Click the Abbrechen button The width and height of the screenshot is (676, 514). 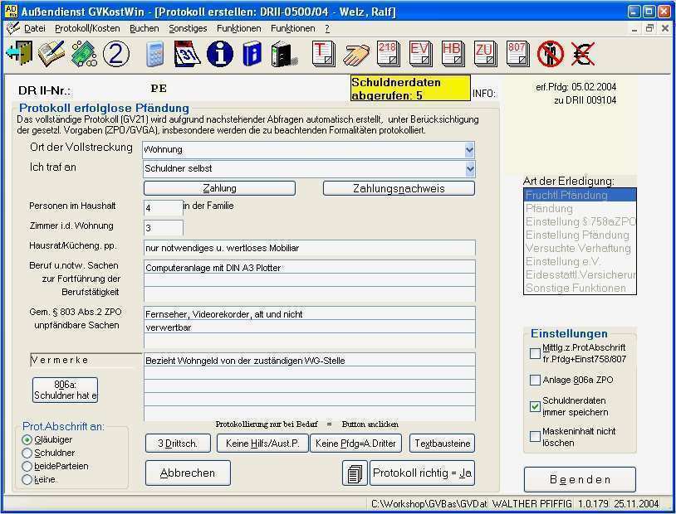(188, 473)
